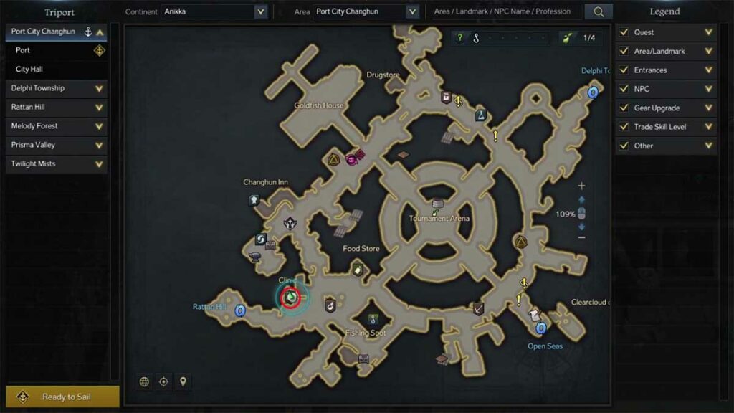The width and height of the screenshot is (734, 413).
Task: Click the Port triport diamond icon
Action: (99, 50)
